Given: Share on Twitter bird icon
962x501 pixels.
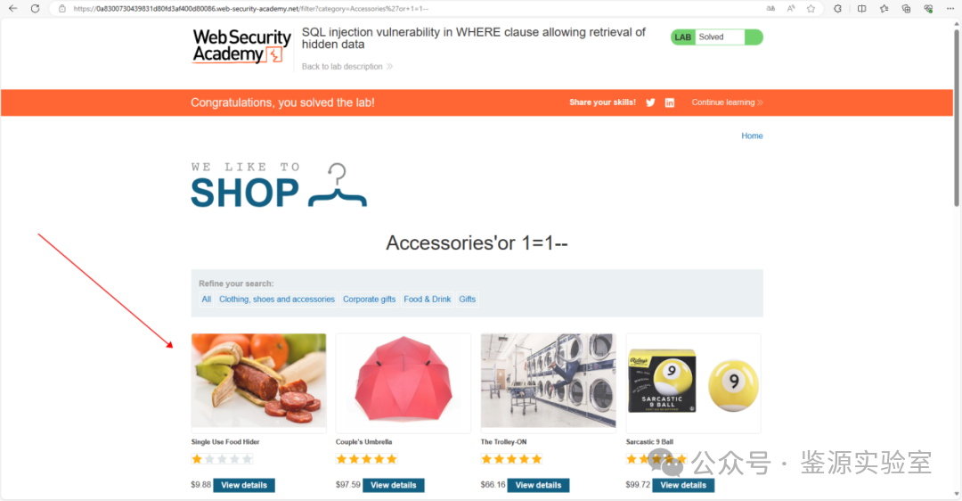Looking at the screenshot, I should 650,103.
